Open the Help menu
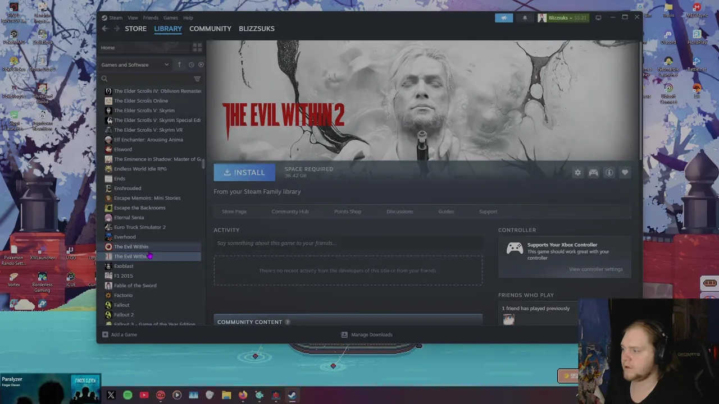 click(x=188, y=18)
